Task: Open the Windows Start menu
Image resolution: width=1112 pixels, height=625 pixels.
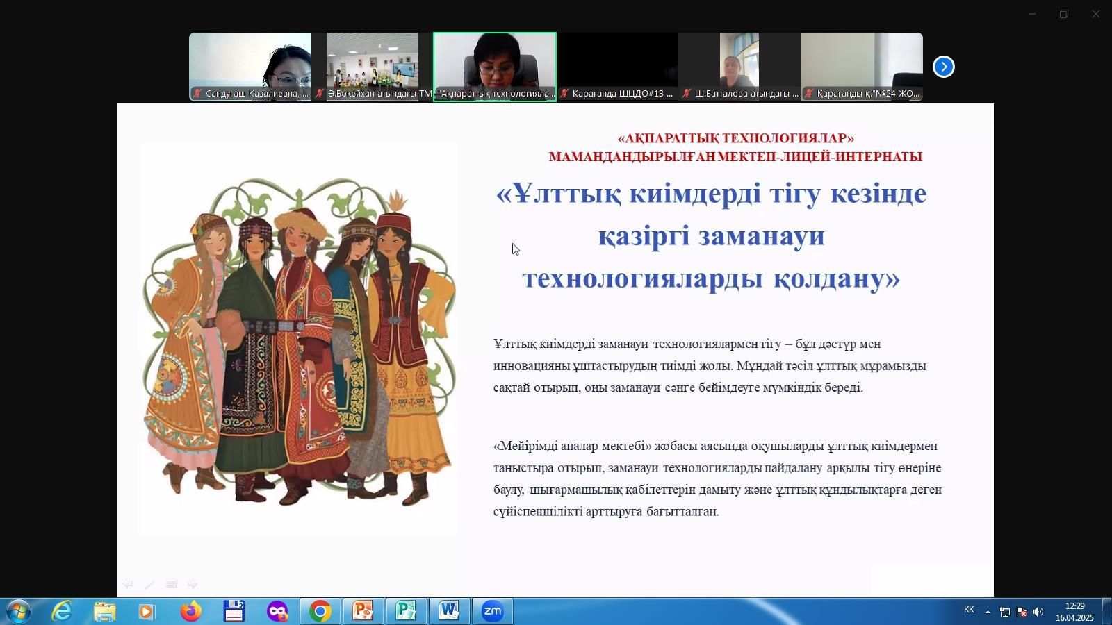Action: 18,611
